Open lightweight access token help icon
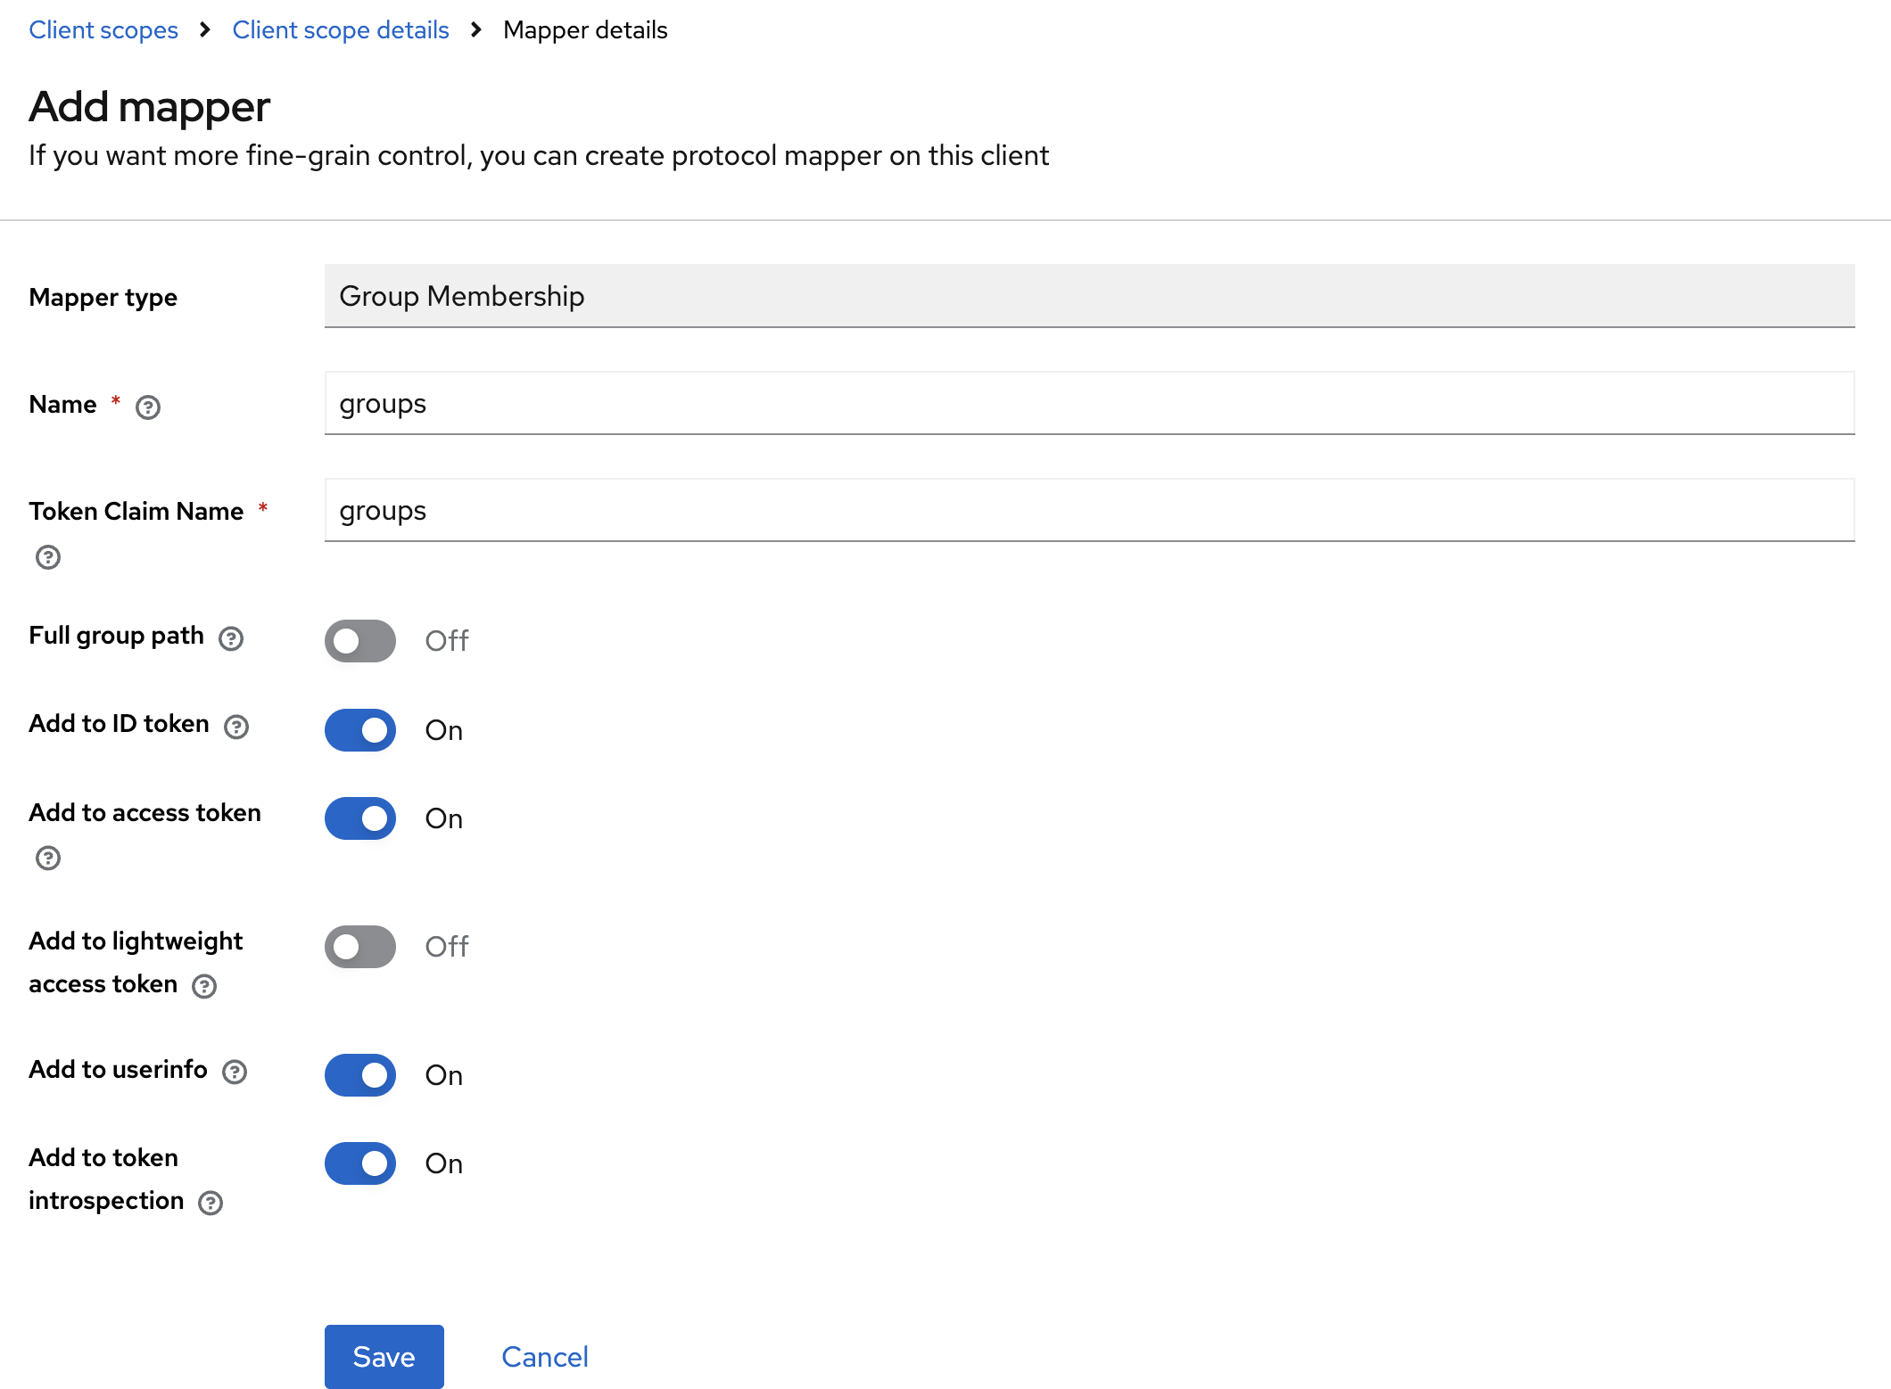The width and height of the screenshot is (1891, 1389). tap(204, 986)
